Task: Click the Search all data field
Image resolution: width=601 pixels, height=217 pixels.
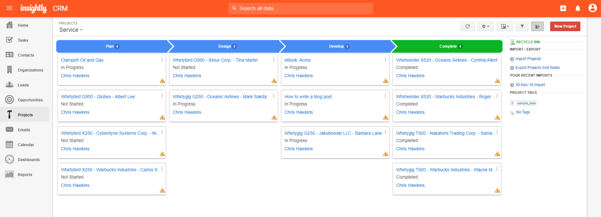Action: [x=300, y=8]
